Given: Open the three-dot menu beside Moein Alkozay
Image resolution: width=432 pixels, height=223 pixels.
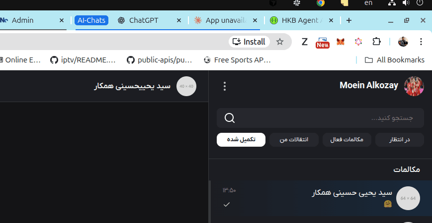Looking at the screenshot, I should point(225,86).
